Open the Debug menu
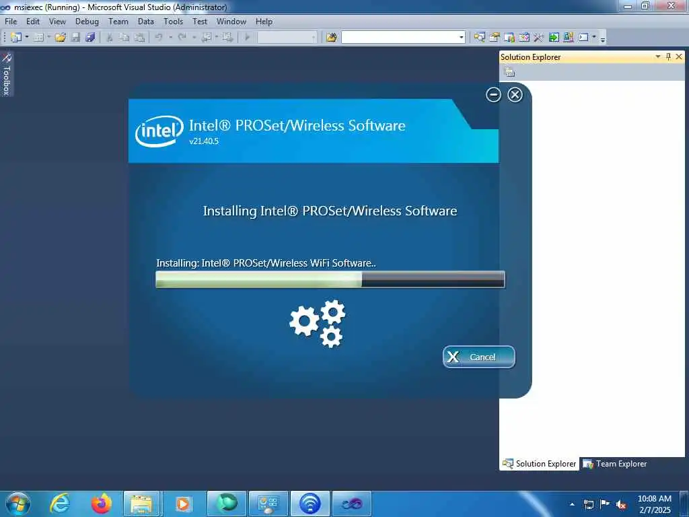The width and height of the screenshot is (689, 517). [x=87, y=22]
